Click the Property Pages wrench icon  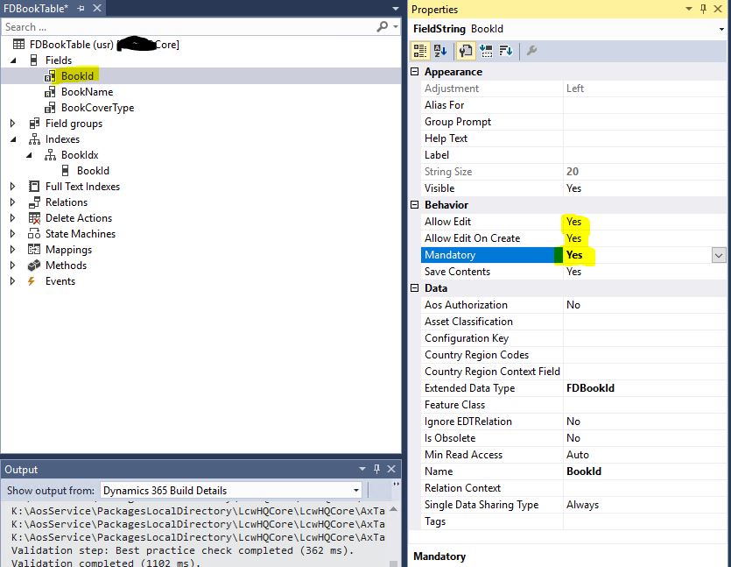(531, 51)
